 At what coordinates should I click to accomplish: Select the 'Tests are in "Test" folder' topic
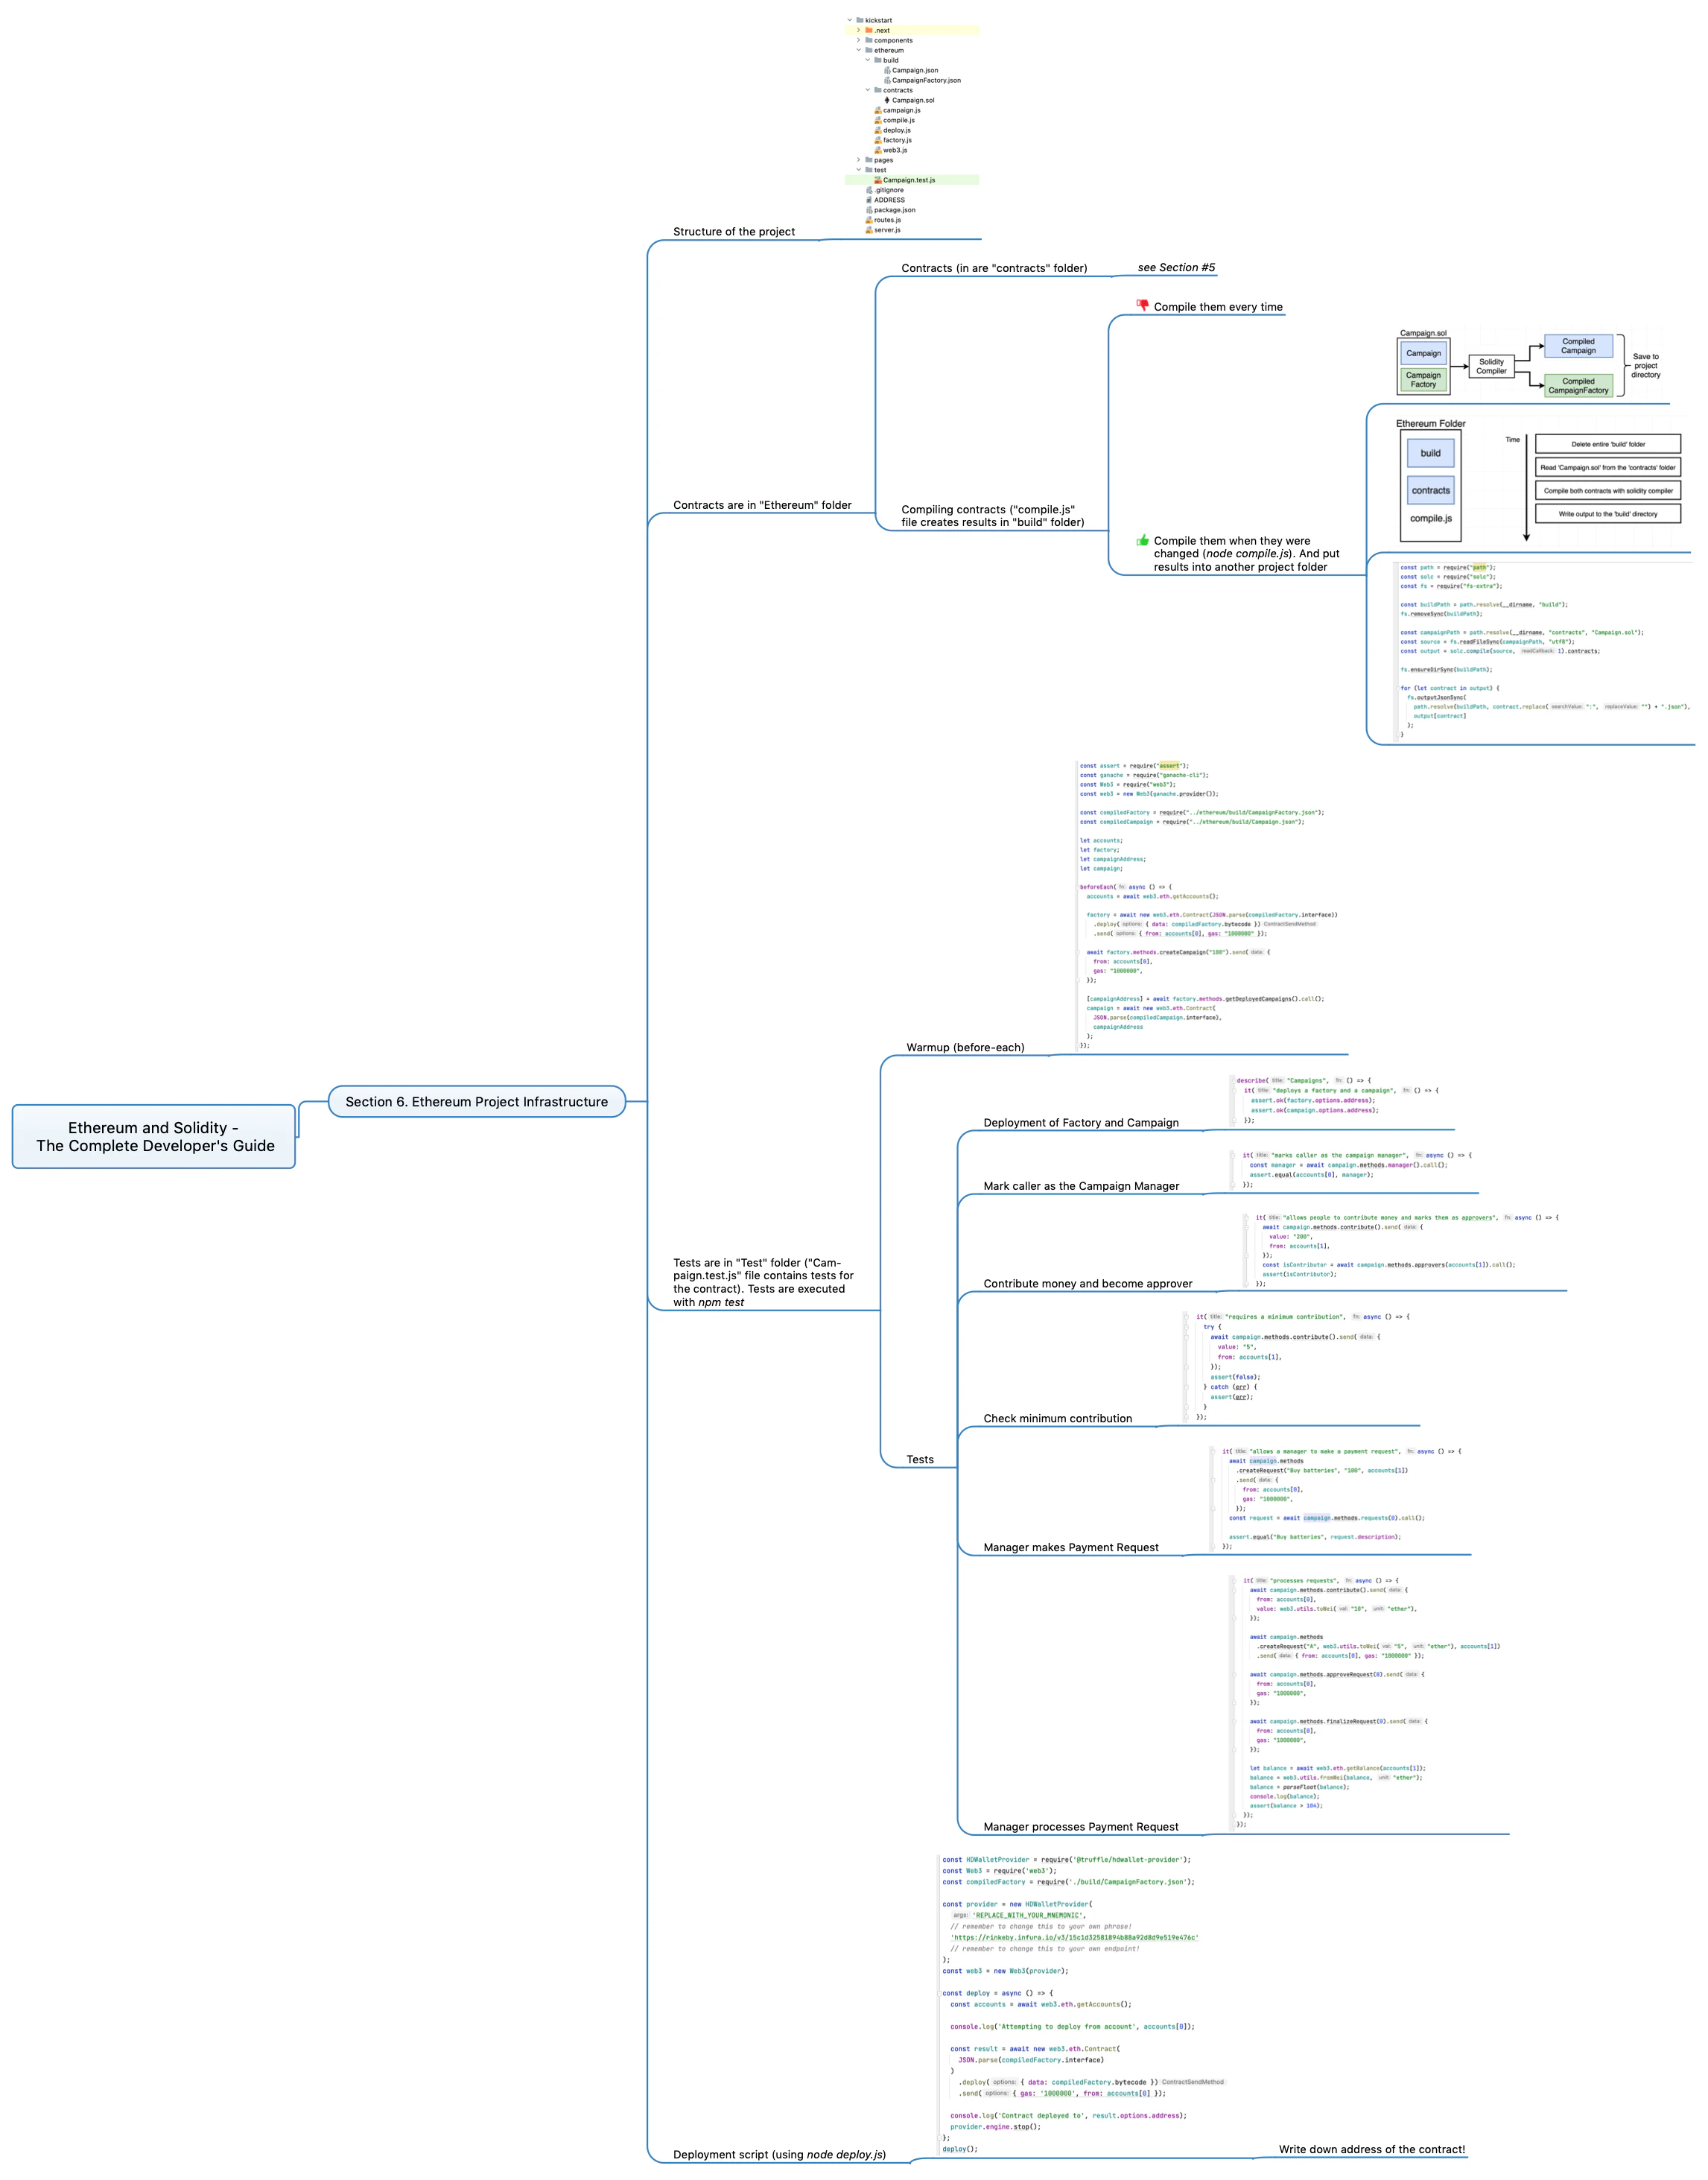pyautogui.click(x=763, y=1282)
